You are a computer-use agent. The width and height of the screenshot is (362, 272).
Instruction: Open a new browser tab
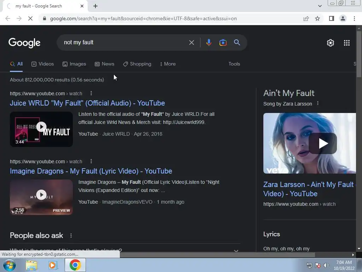point(95,6)
